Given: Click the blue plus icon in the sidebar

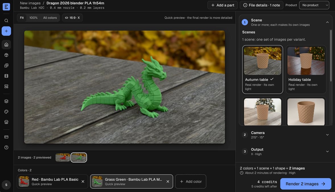Looking at the screenshot, I should pos(6,31).
